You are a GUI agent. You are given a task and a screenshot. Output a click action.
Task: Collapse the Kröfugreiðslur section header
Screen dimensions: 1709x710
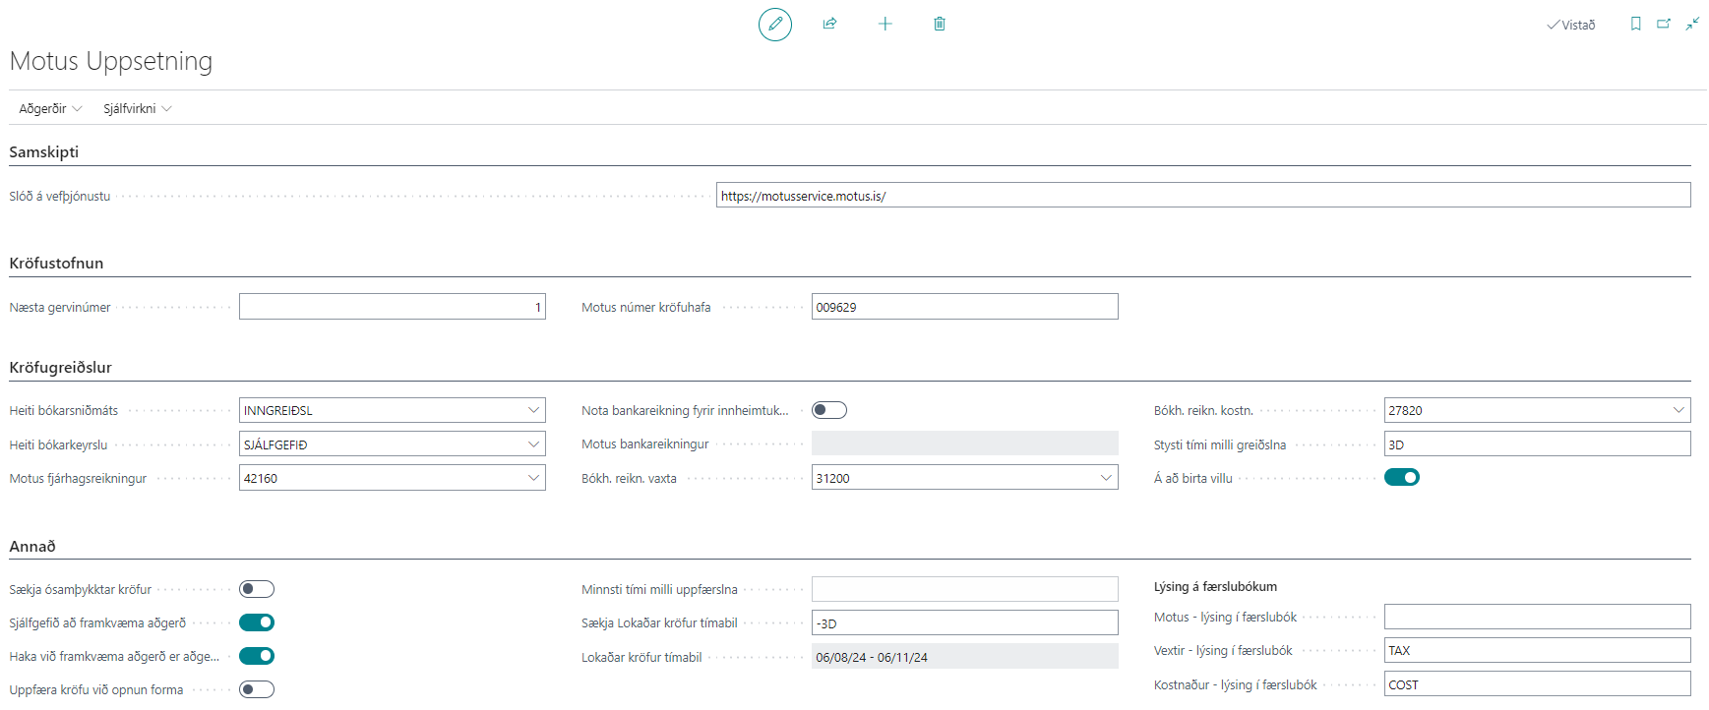tap(61, 368)
